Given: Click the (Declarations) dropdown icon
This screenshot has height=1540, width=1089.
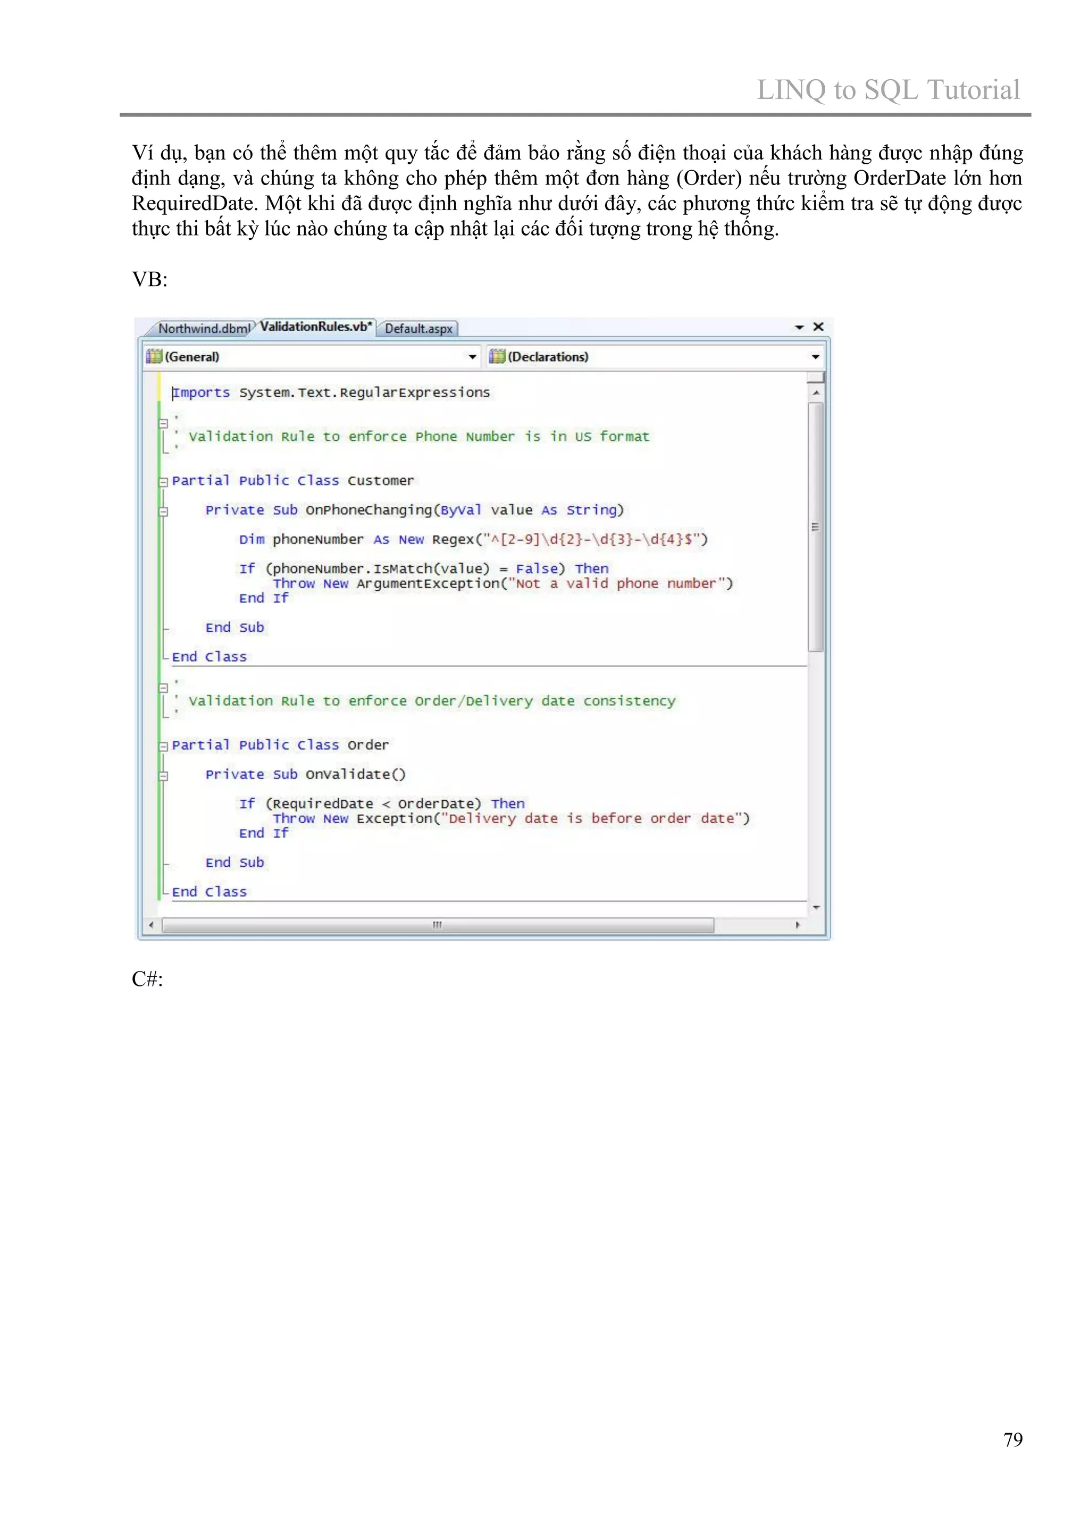Looking at the screenshot, I should coord(497,356).
